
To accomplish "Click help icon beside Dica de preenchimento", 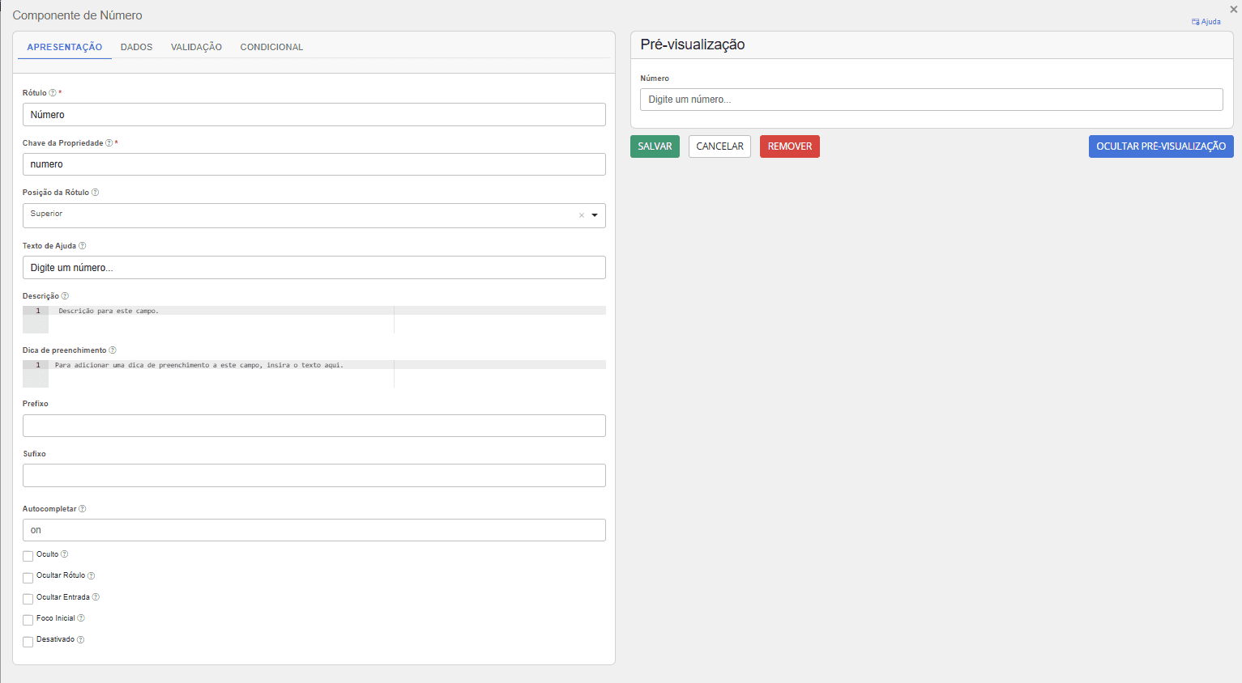I will (x=113, y=350).
